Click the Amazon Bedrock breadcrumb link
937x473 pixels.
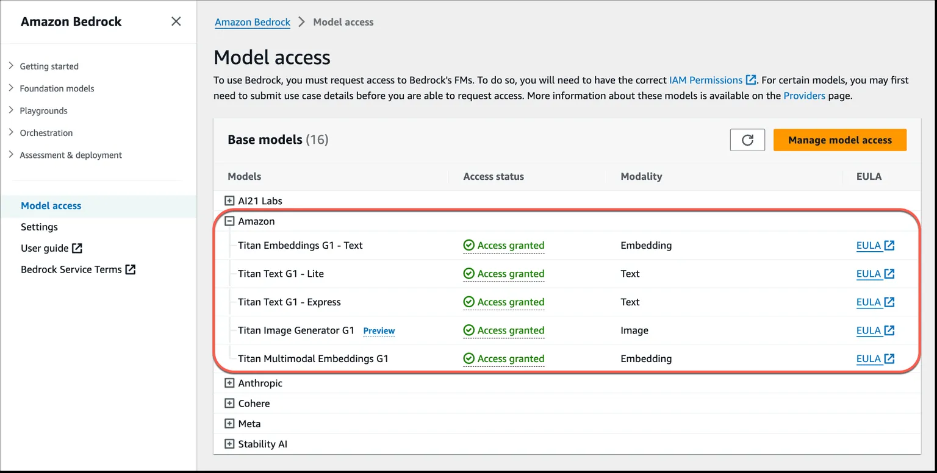coord(252,22)
